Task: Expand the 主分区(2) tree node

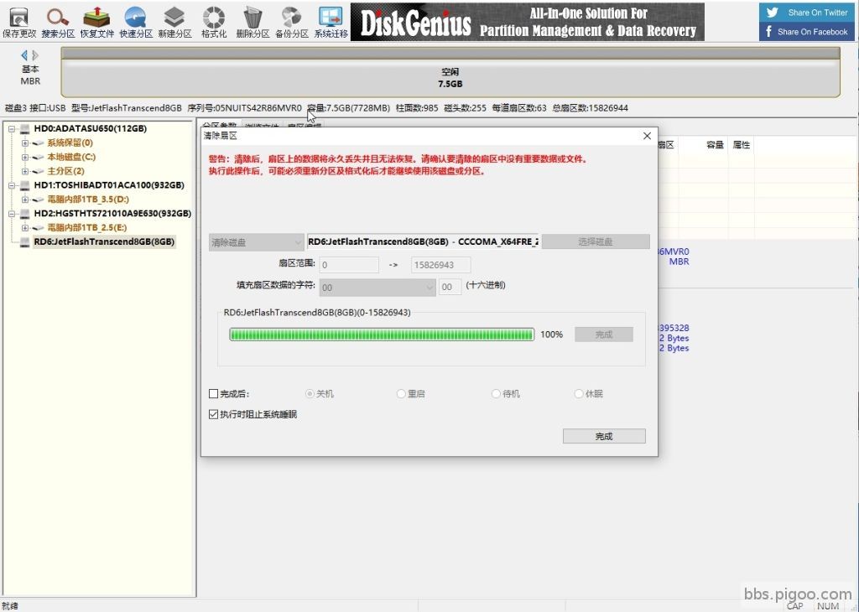Action: (x=24, y=171)
